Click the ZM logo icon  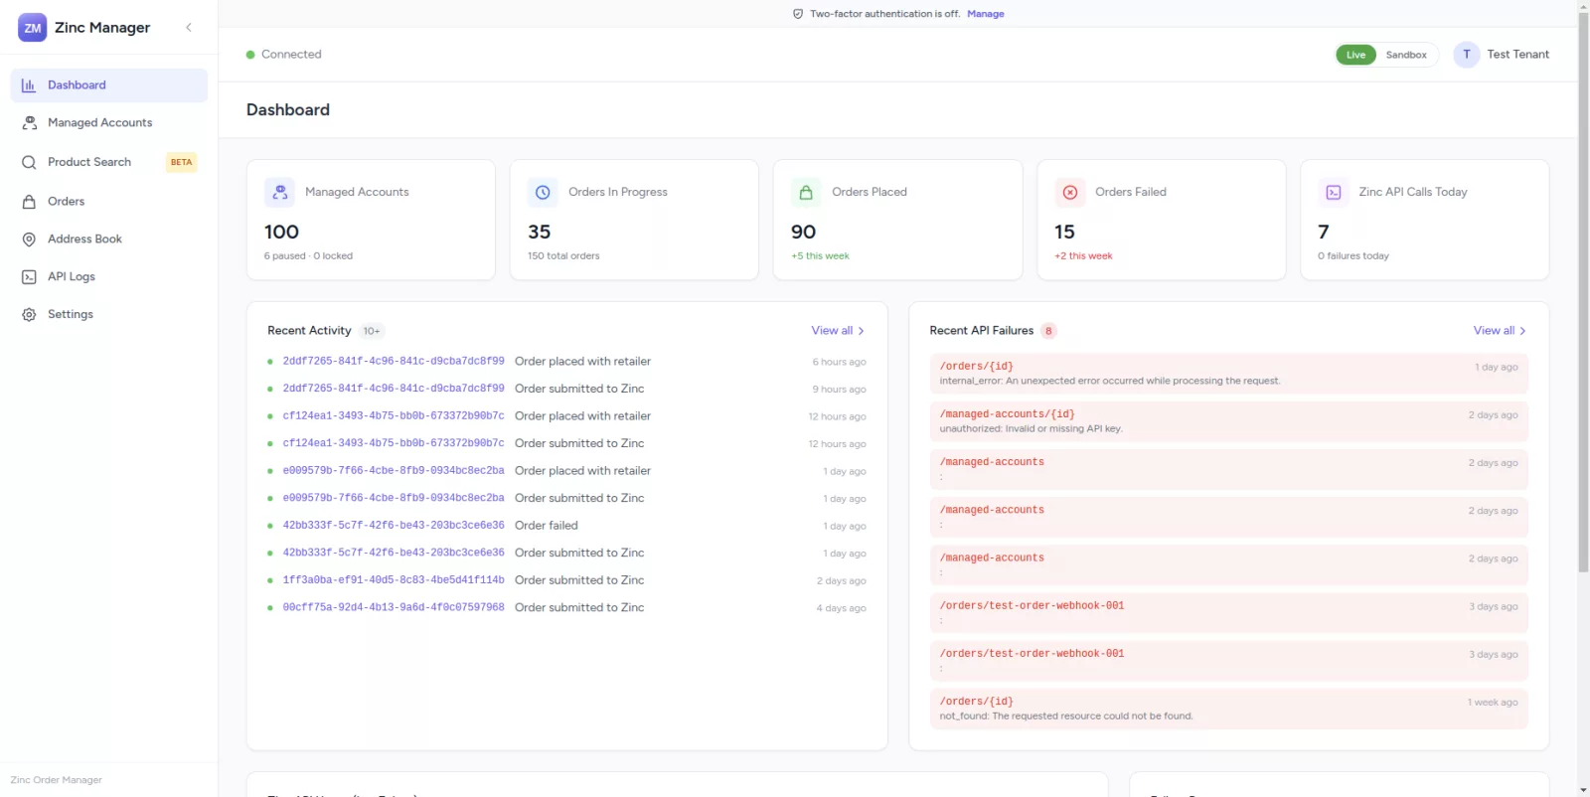tap(32, 28)
